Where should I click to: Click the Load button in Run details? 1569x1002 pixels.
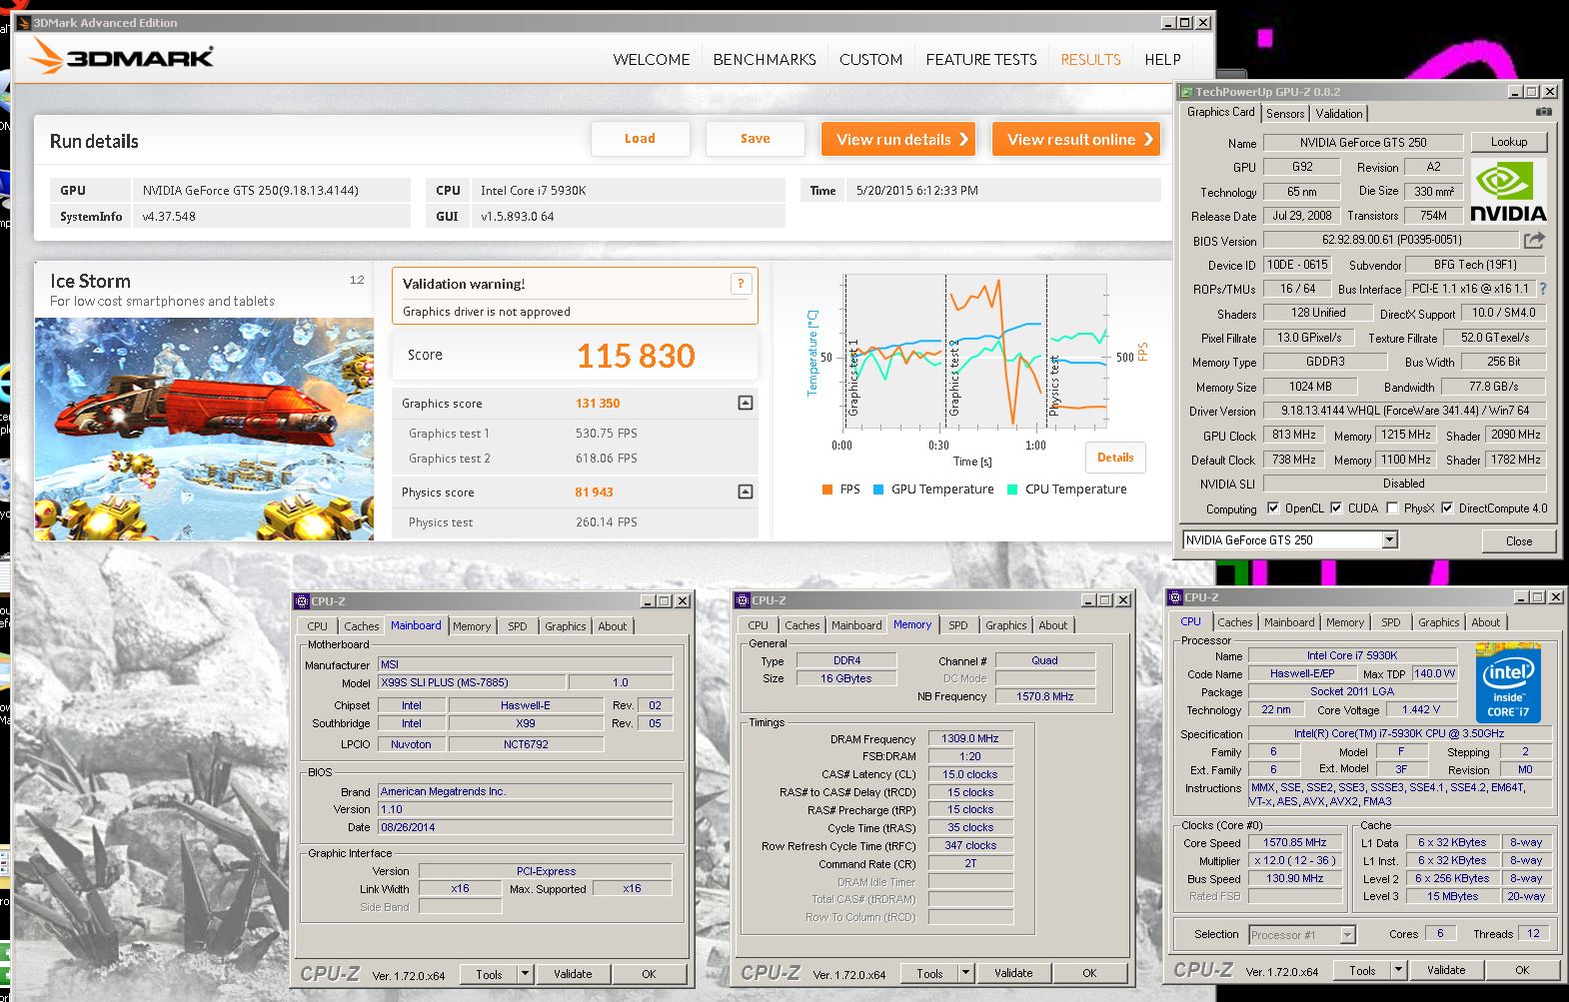(x=640, y=139)
